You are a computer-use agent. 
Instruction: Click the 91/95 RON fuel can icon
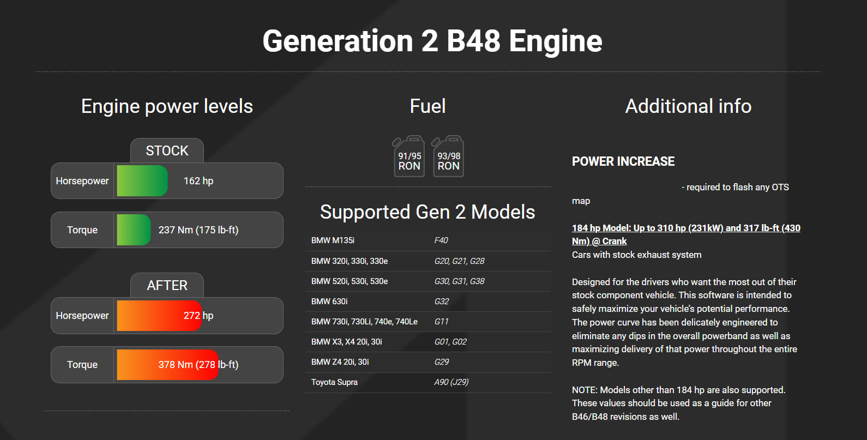tap(409, 156)
